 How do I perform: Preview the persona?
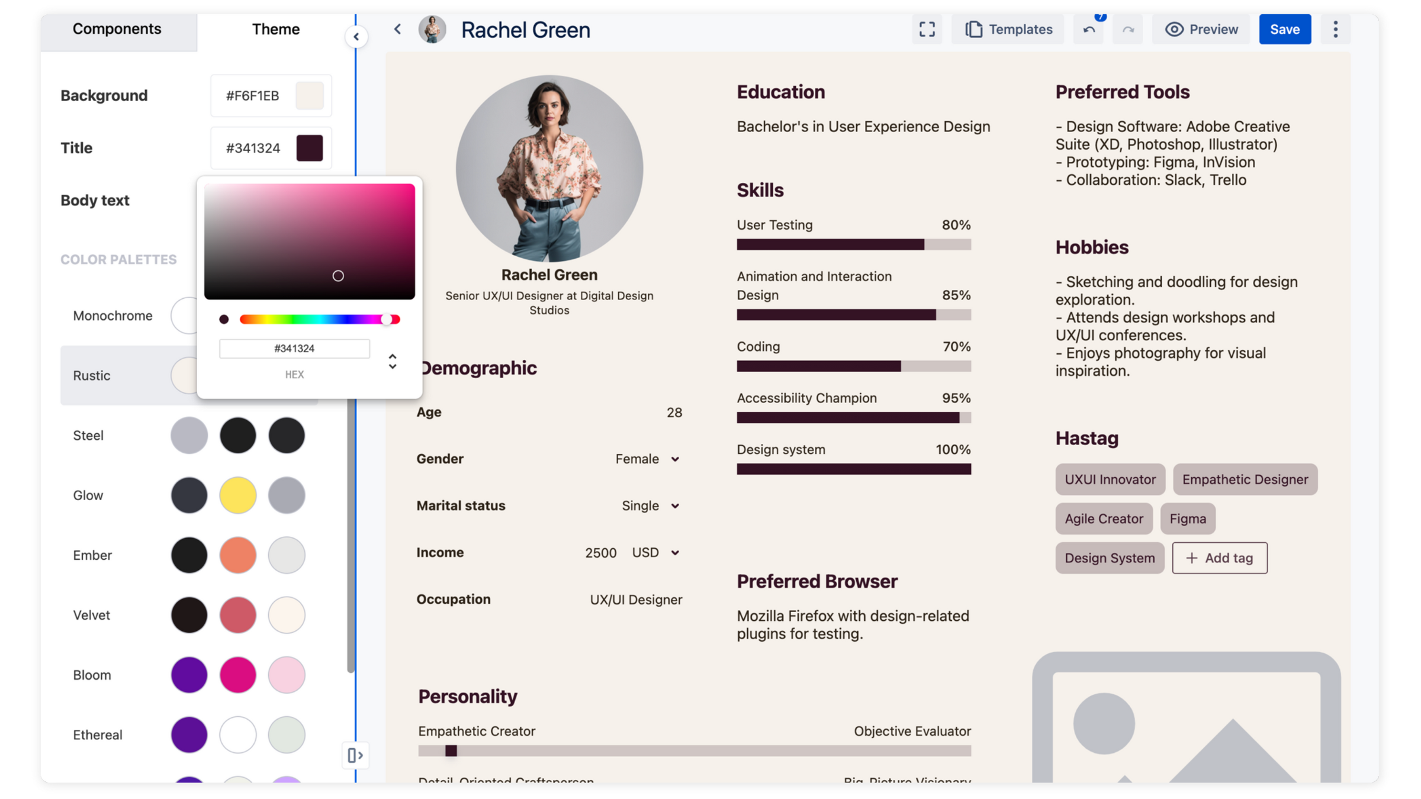[x=1201, y=29]
